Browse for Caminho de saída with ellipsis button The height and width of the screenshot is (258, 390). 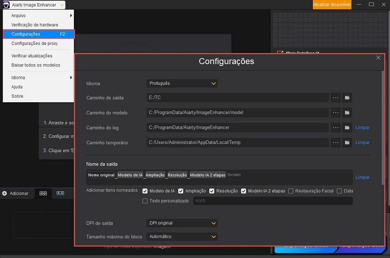tap(335, 98)
